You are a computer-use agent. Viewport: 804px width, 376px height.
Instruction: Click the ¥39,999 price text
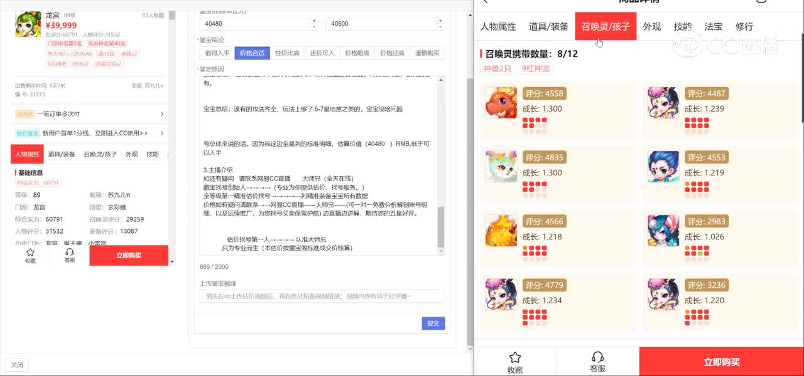click(61, 25)
